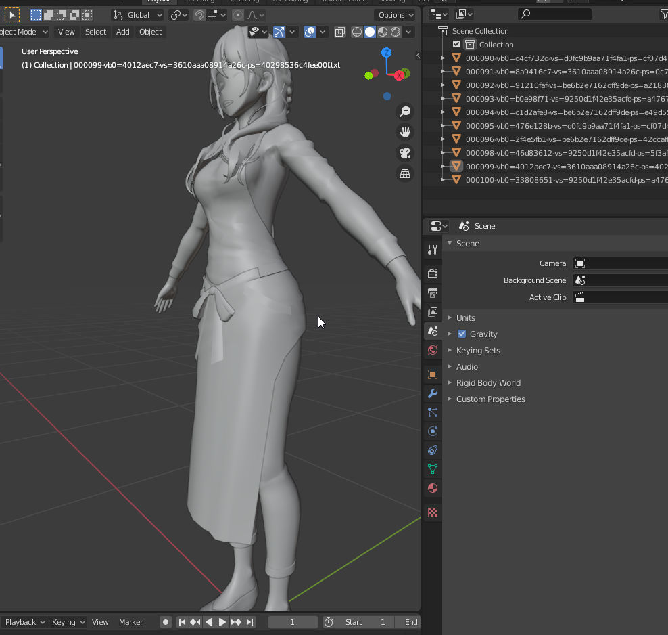Open the Render properties tab

pos(433,273)
